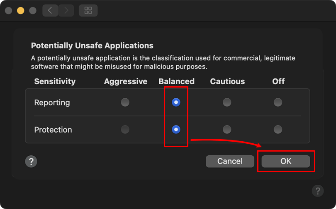This screenshot has width=336, height=209.
Task: Turn Reporting Off
Action: [278, 102]
